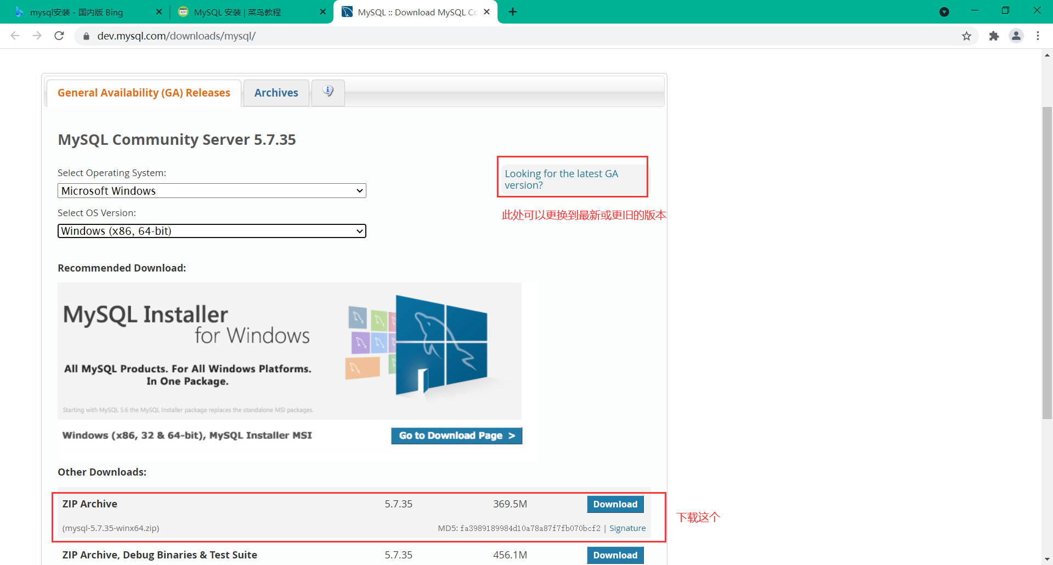Screen dimensions: 1053x565
Task: Open the Archives tab
Action: click(x=276, y=93)
